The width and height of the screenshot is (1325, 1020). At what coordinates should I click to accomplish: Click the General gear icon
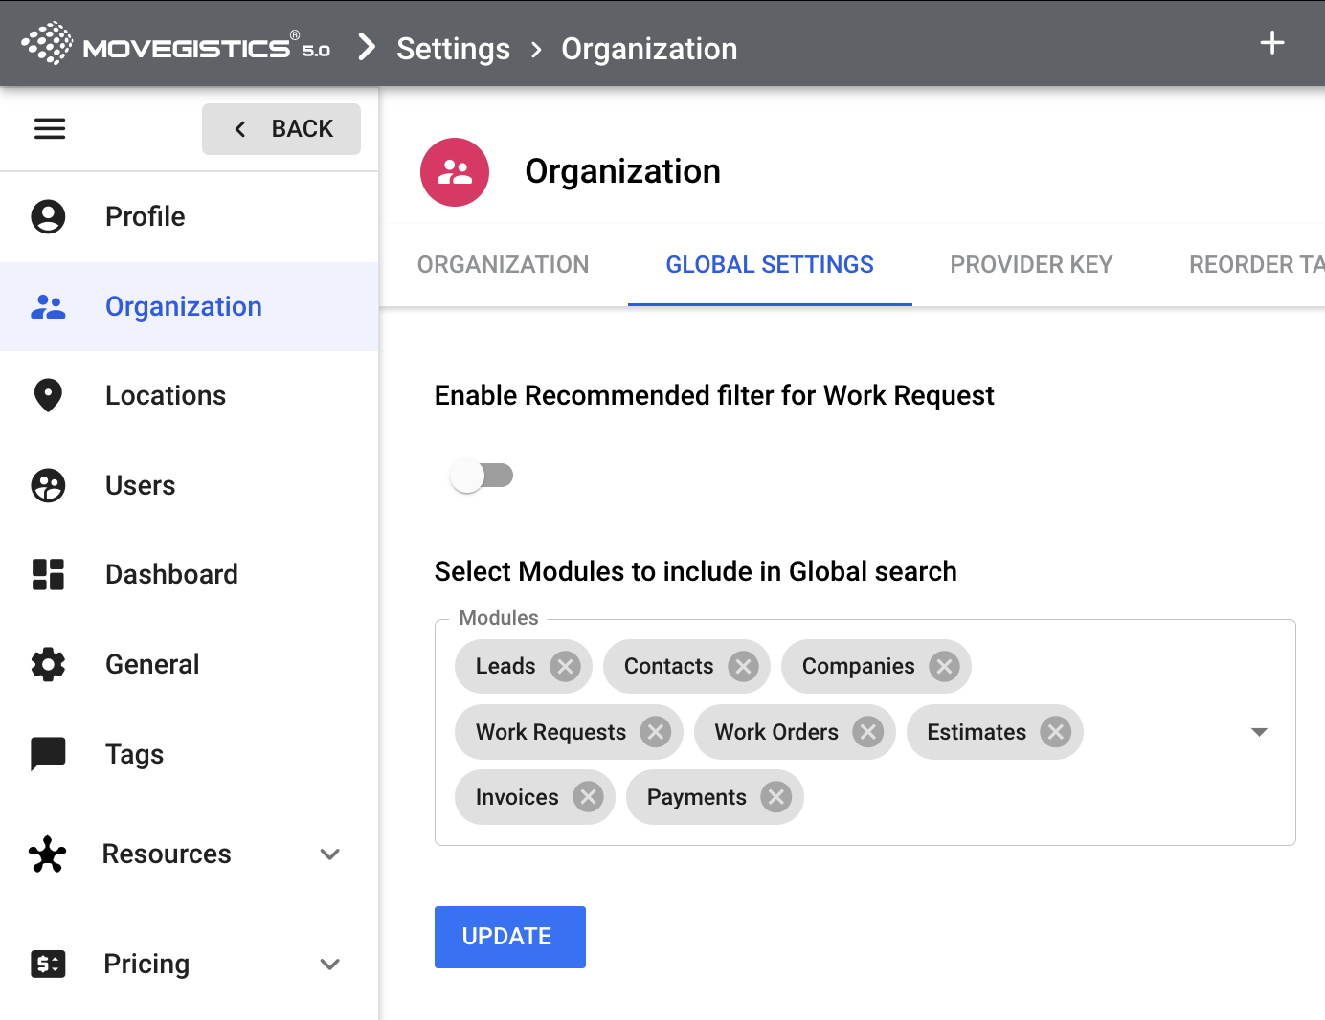point(48,664)
